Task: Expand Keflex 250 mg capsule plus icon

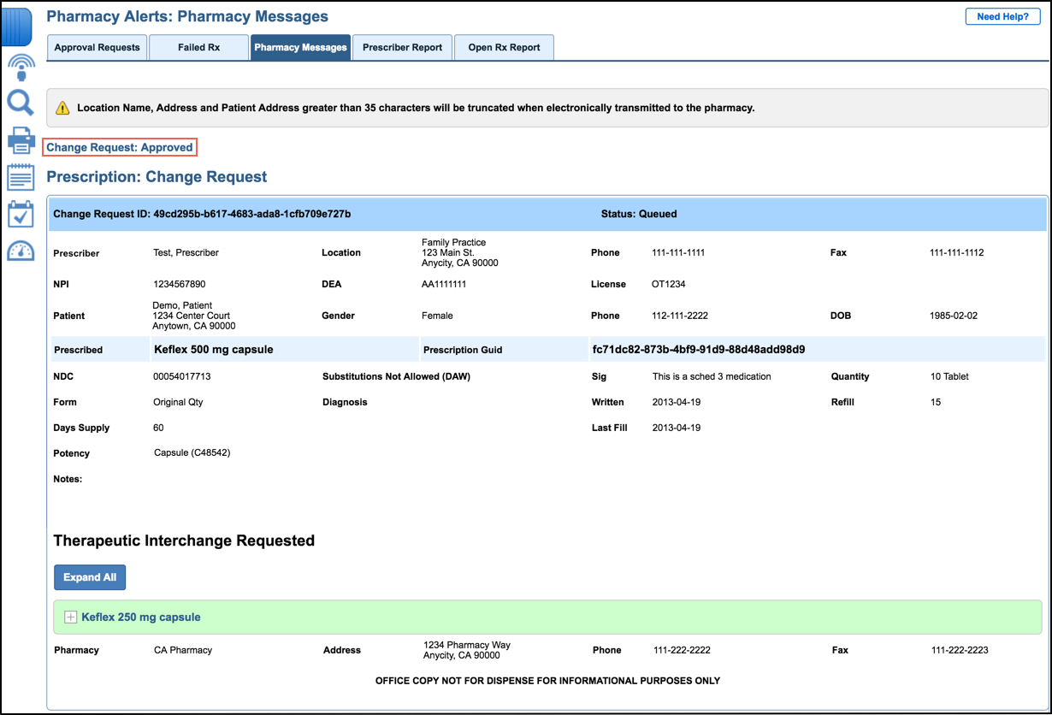Action: click(x=71, y=617)
